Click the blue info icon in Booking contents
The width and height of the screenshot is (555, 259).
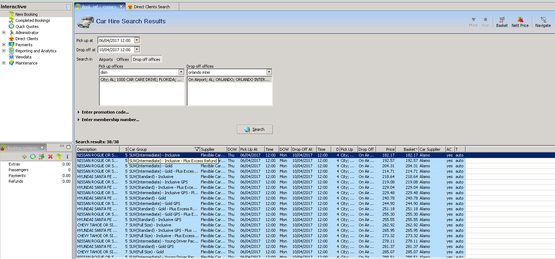tap(67, 157)
